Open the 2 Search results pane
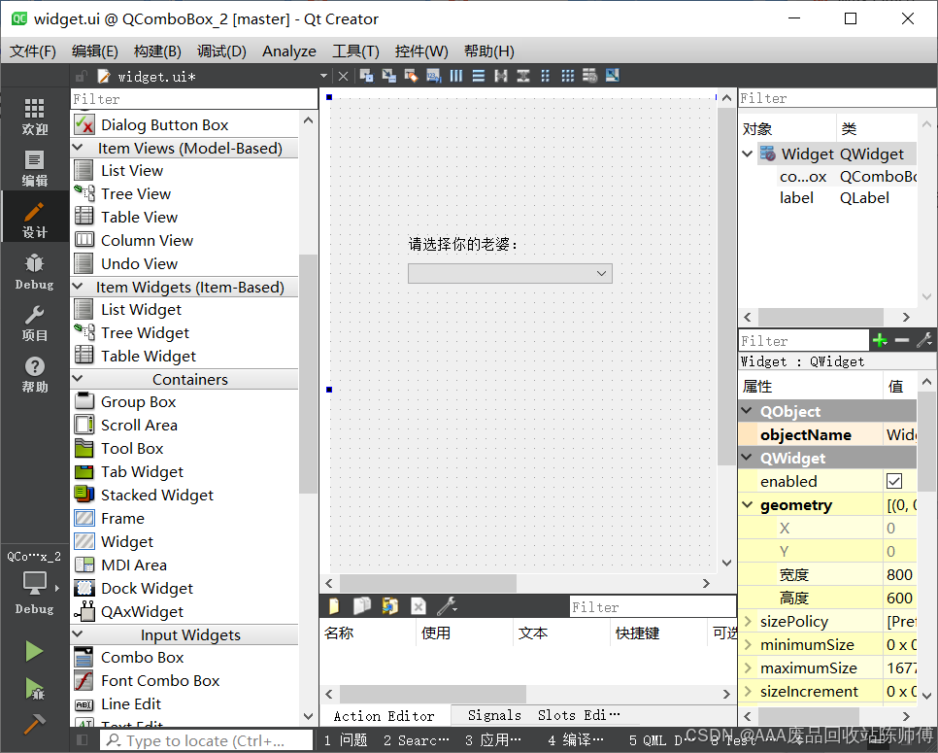938x753 pixels. click(416, 740)
